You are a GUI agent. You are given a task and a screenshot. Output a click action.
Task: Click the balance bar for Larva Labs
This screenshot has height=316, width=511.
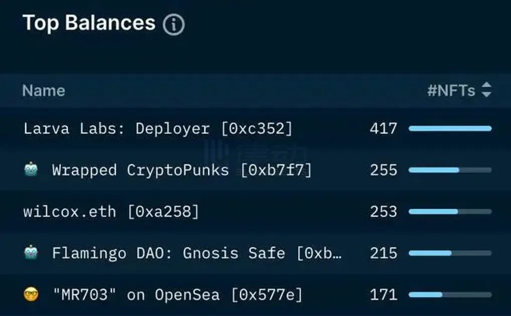pos(450,129)
